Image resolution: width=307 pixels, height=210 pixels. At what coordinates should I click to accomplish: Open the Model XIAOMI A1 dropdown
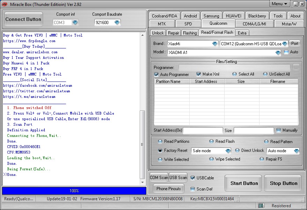[278, 53]
